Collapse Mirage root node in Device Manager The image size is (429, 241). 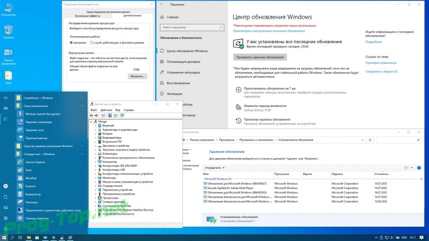point(91,121)
